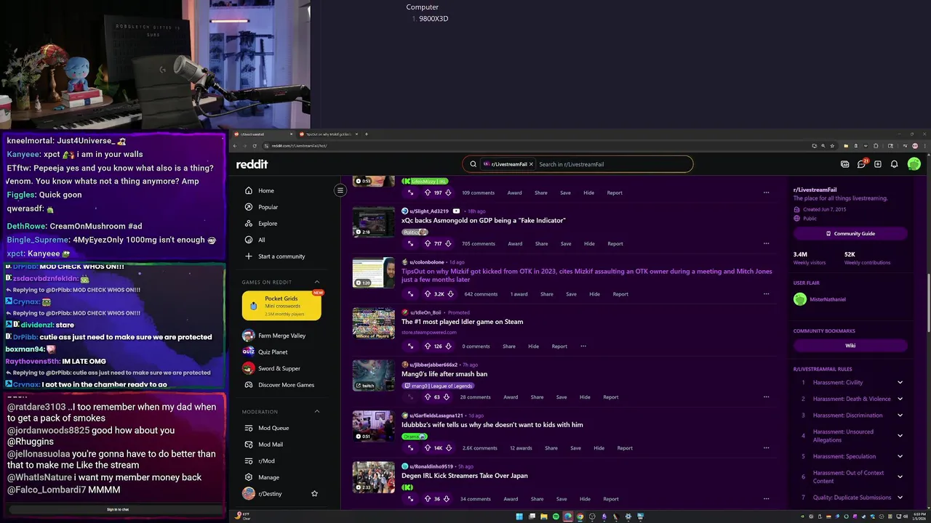Expand the xQc backs Asmongold post preview
Screen dimensions: 931x523
point(410,243)
